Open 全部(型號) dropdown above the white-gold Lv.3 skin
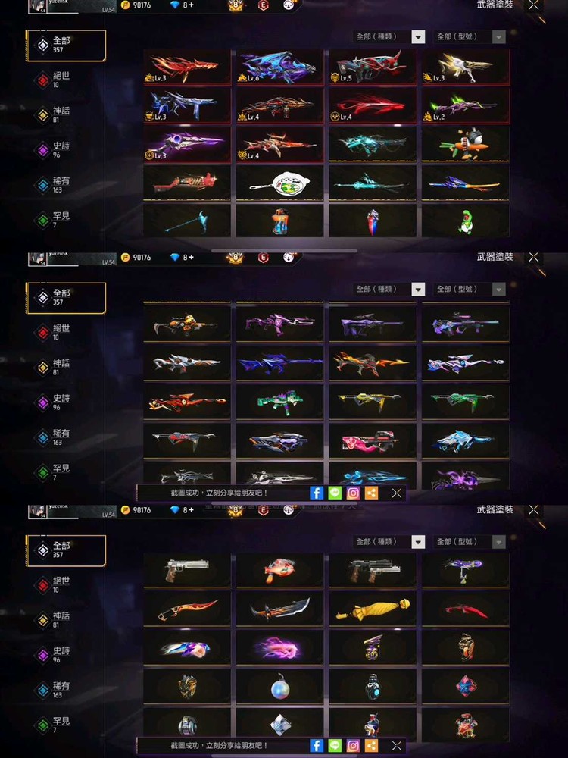This screenshot has width=568, height=758. (470, 36)
